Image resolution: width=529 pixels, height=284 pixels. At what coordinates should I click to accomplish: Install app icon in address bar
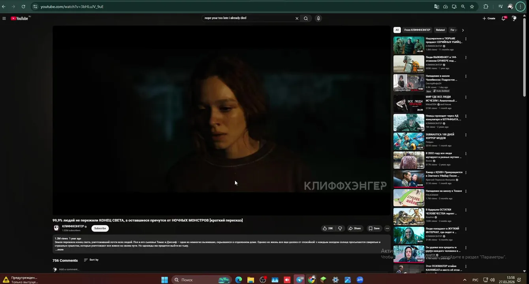point(454,6)
